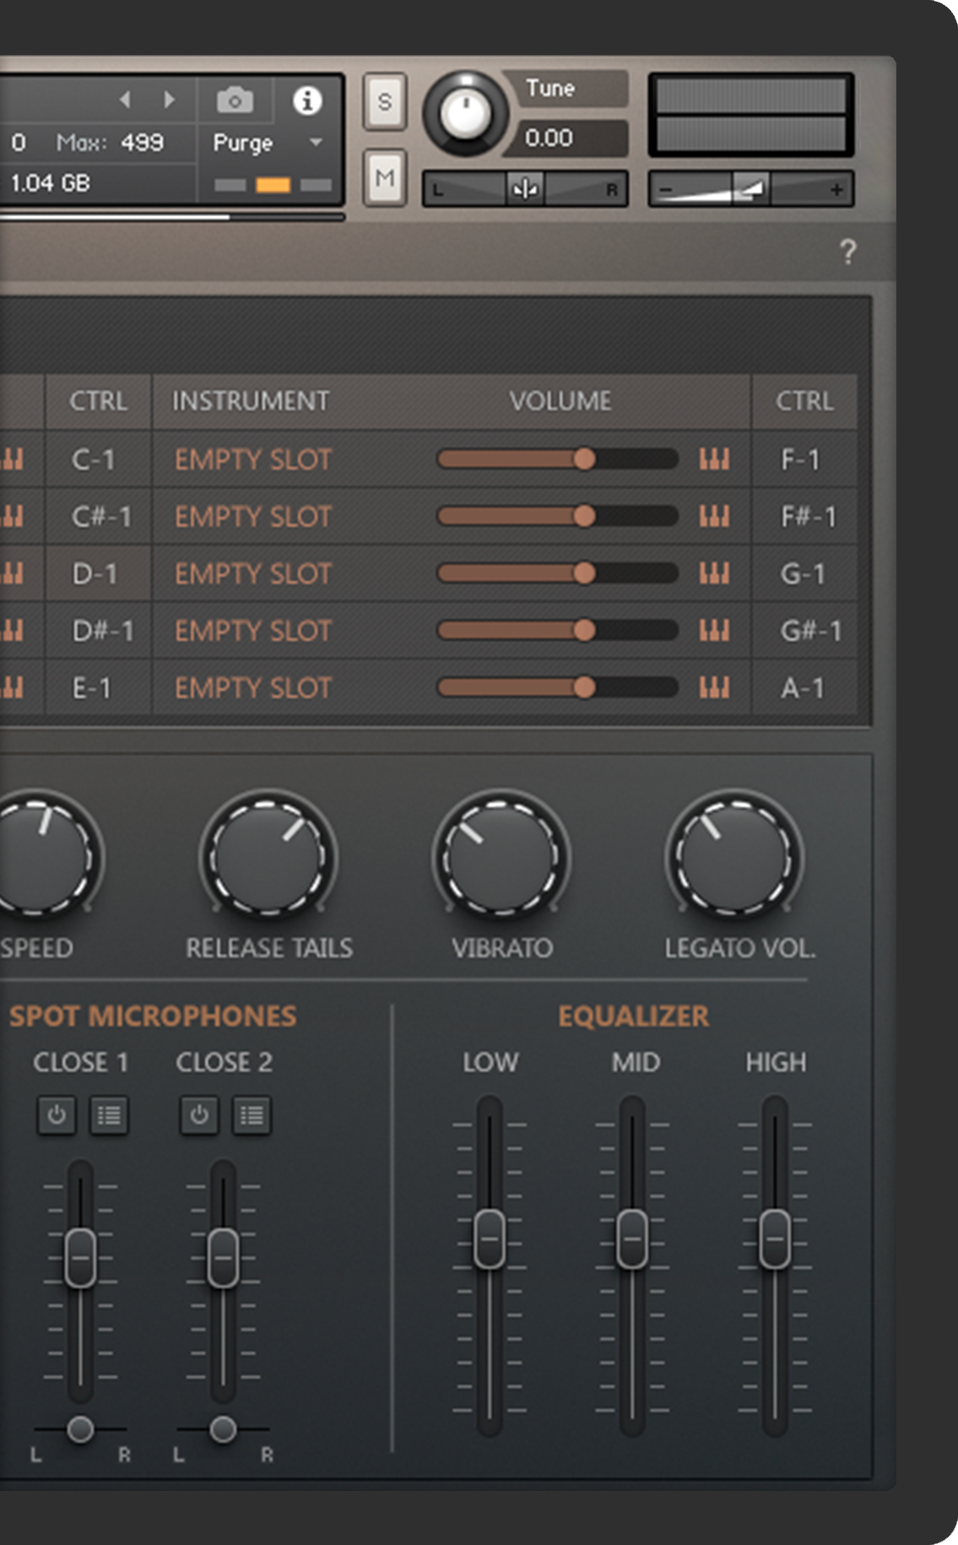This screenshot has height=1545, width=958.
Task: Go to previous preset with left arrow
Action: (x=125, y=100)
